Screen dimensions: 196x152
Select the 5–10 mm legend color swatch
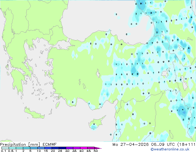(34, 148)
